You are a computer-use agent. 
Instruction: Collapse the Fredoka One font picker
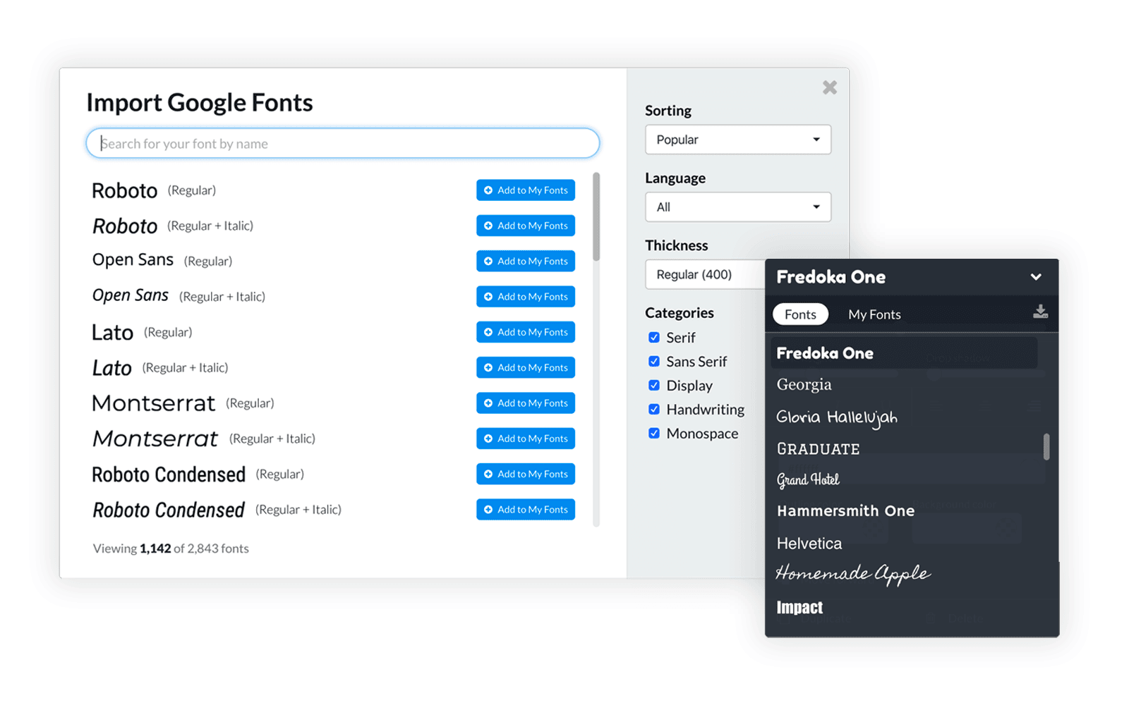tap(1037, 277)
